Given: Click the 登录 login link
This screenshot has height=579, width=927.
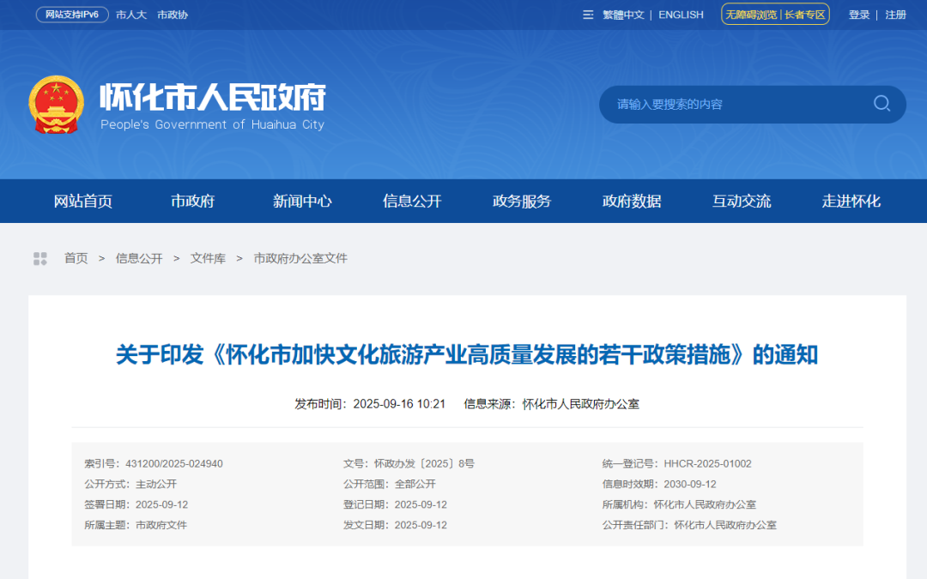Looking at the screenshot, I should (859, 15).
